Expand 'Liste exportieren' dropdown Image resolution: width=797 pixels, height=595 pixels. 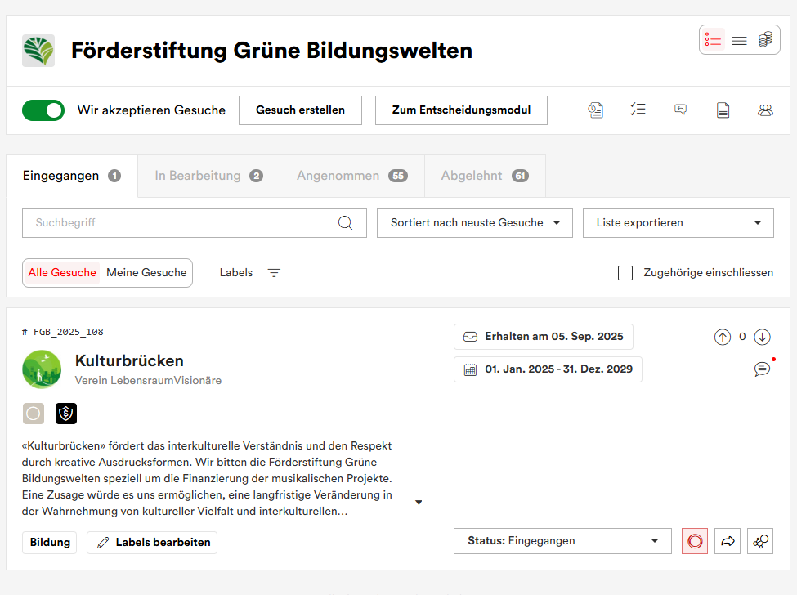click(678, 223)
